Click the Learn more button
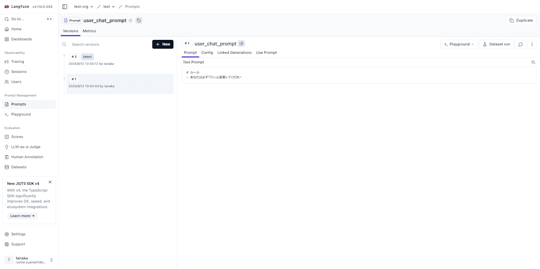 pos(22,216)
